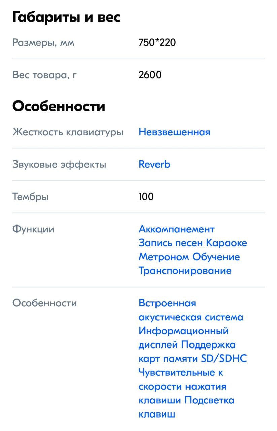Image resolution: width=277 pixels, height=431 pixels.
Task: Click the Информационный дисплей feature link
Action: pos(184,338)
